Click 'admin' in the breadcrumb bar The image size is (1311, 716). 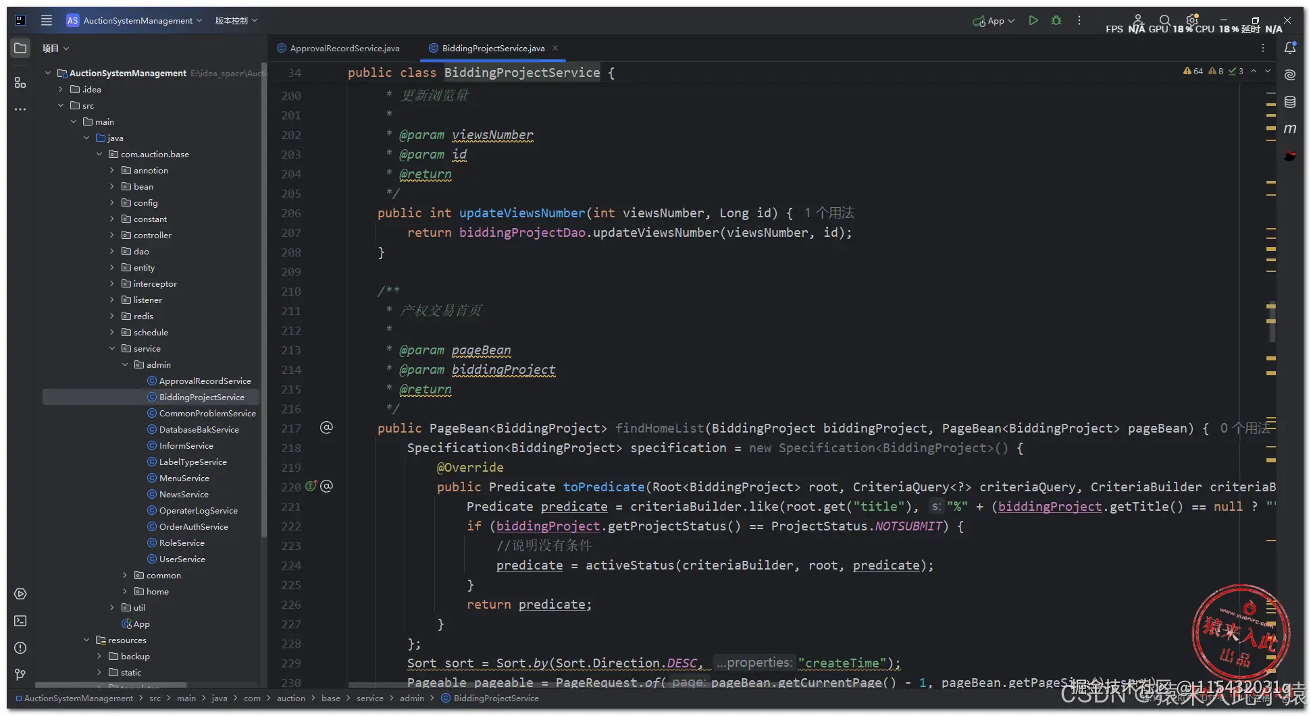(412, 698)
